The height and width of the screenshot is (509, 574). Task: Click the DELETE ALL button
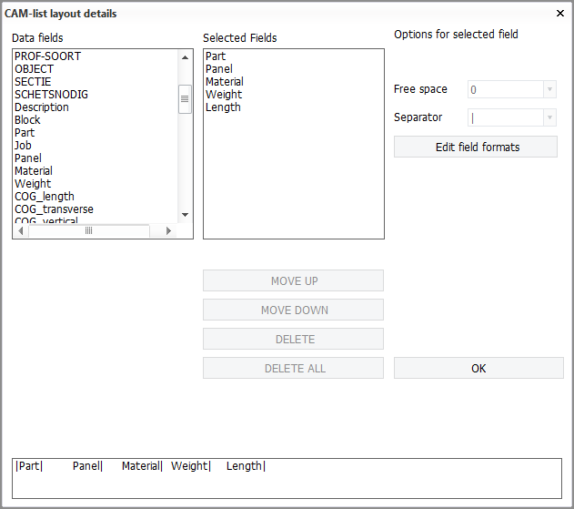pos(293,368)
